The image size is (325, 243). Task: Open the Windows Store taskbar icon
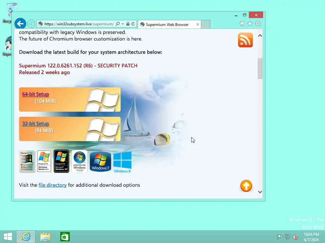(65, 237)
